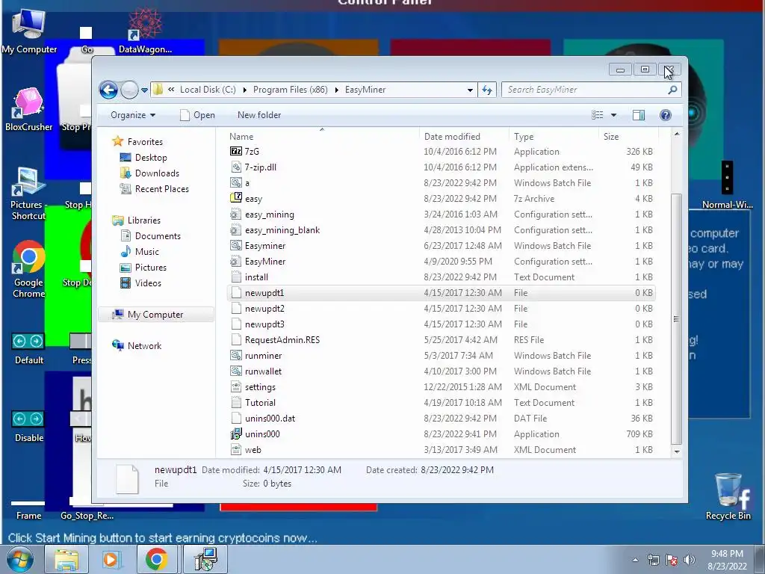Open Google Chrome from the taskbar
The width and height of the screenshot is (765, 574).
[x=156, y=559]
